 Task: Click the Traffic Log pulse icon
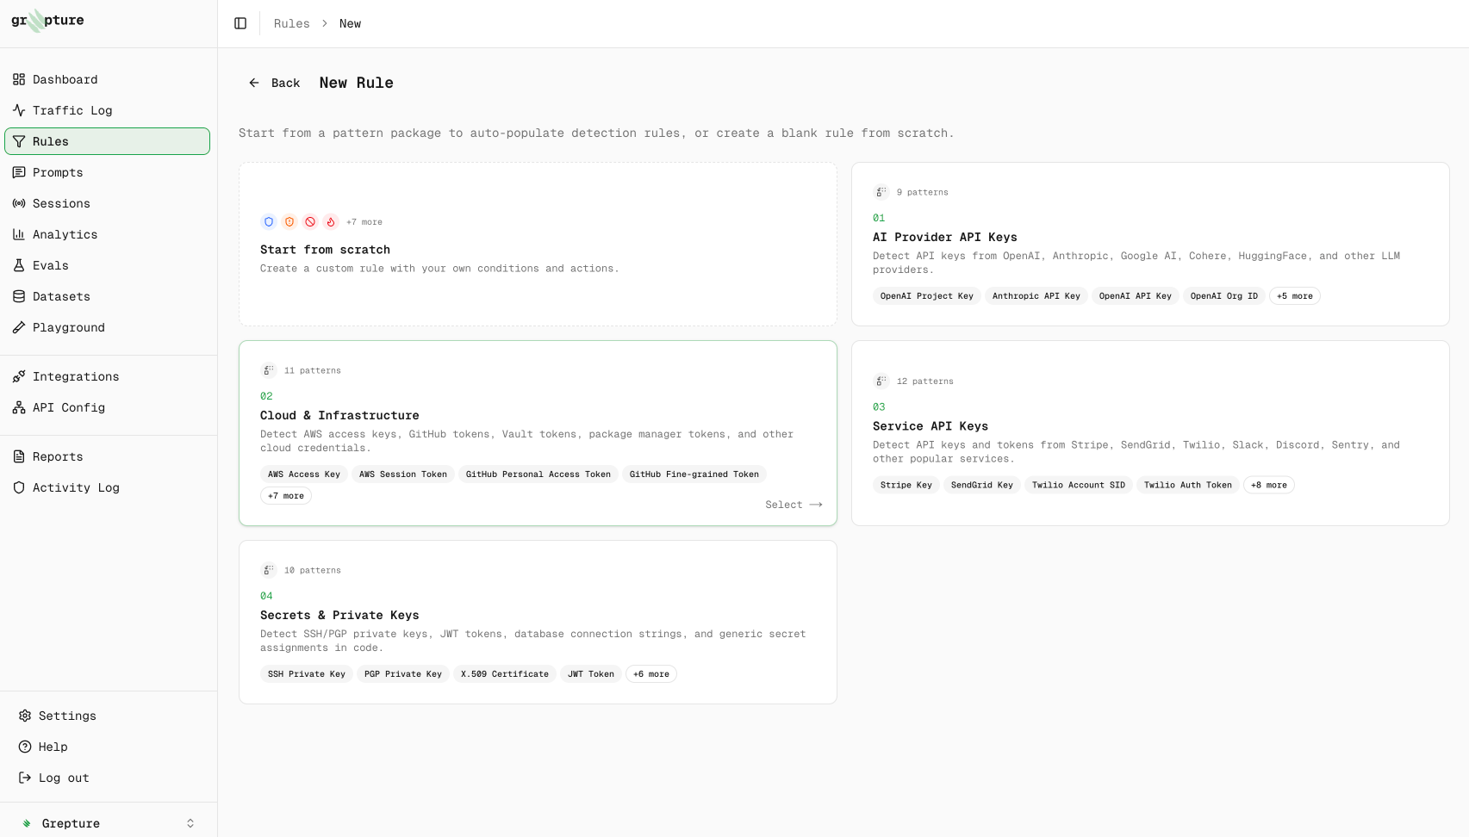(19, 110)
